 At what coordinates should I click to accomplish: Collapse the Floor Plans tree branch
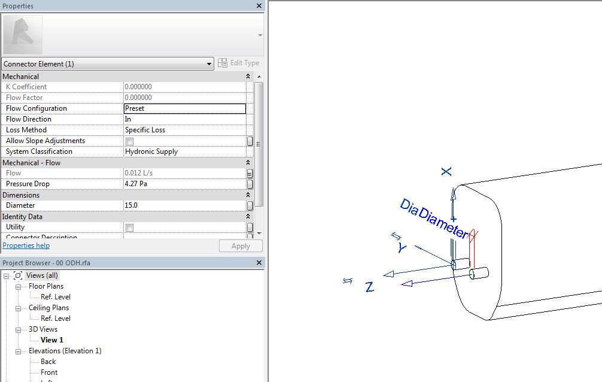[19, 286]
